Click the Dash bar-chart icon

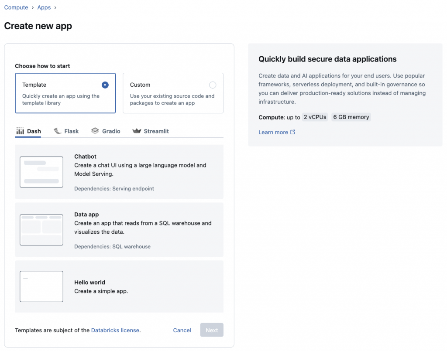(20, 131)
